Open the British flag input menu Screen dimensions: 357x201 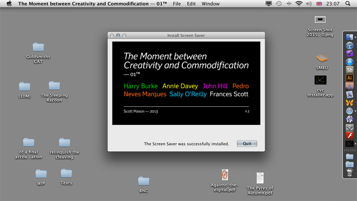click(x=319, y=4)
